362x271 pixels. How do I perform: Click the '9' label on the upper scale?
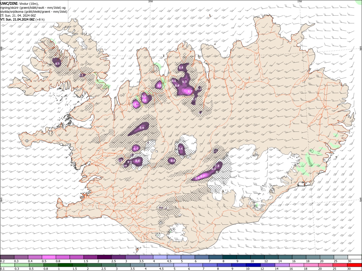click(x=238, y=261)
